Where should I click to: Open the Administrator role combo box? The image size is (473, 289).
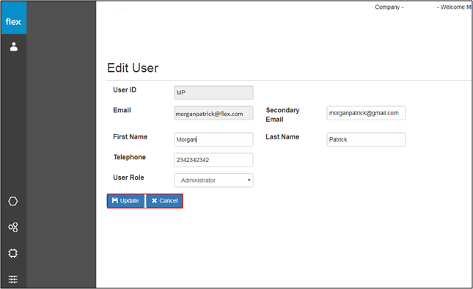(213, 180)
